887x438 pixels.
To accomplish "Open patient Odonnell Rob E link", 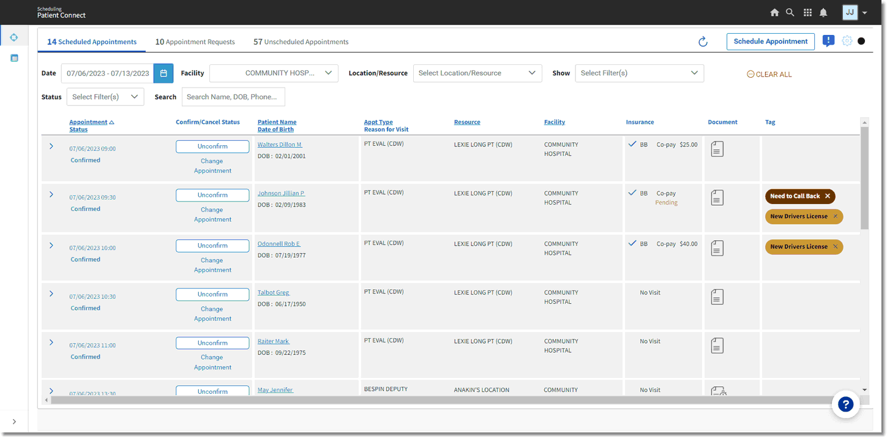I will [x=279, y=244].
